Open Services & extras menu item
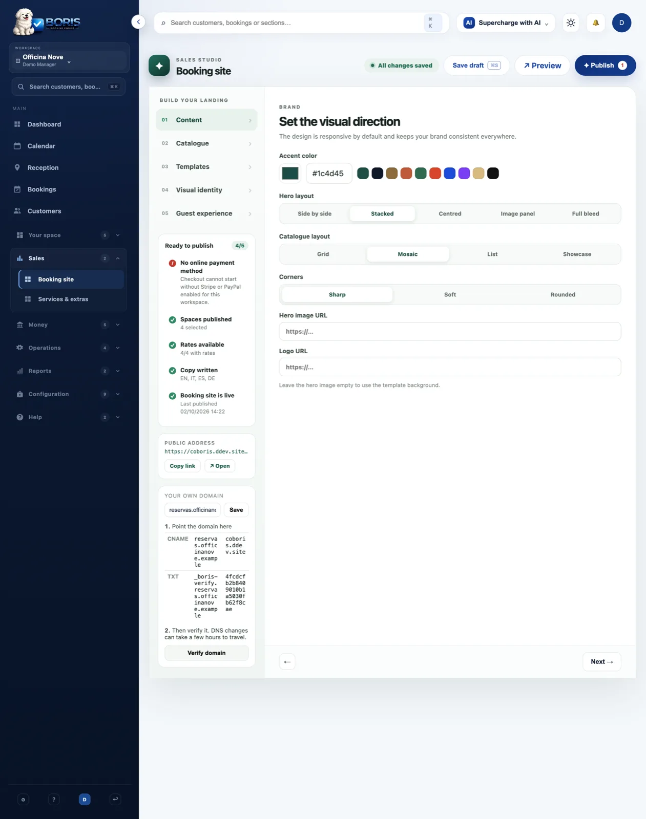Viewport: 646px width, 819px height. [x=71, y=299]
